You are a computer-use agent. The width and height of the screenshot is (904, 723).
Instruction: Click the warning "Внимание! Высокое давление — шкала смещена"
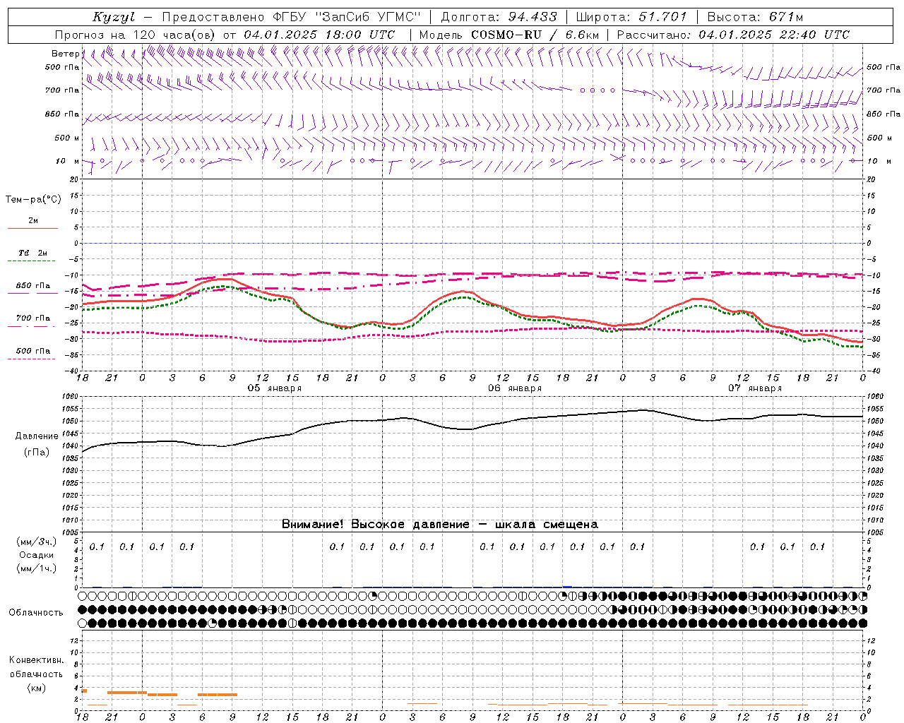(440, 524)
